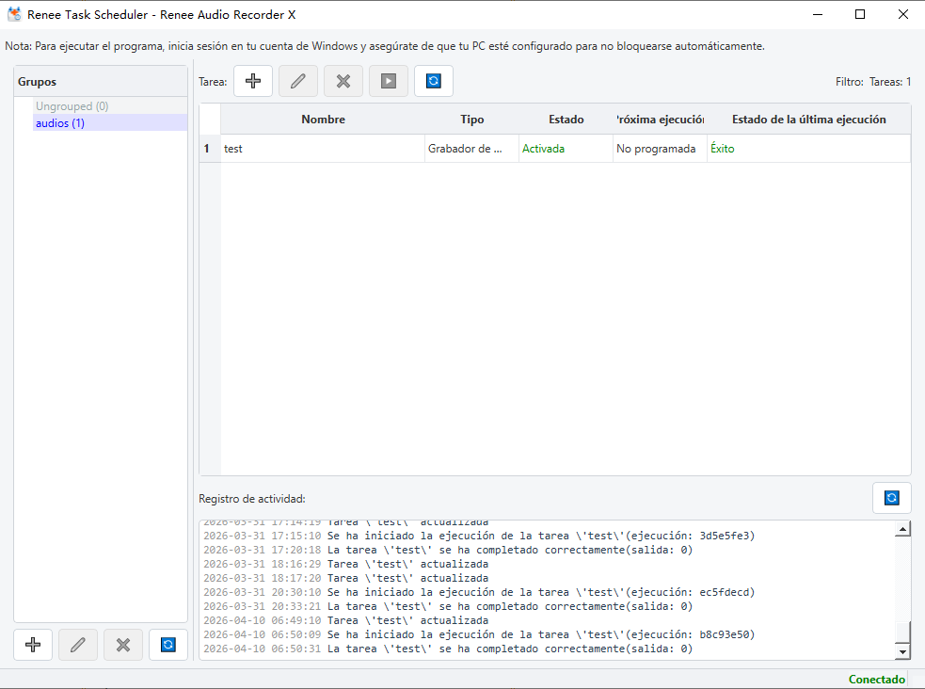Click the 'Registro de actividad:' label
Screen dimensions: 925x689
(x=252, y=499)
